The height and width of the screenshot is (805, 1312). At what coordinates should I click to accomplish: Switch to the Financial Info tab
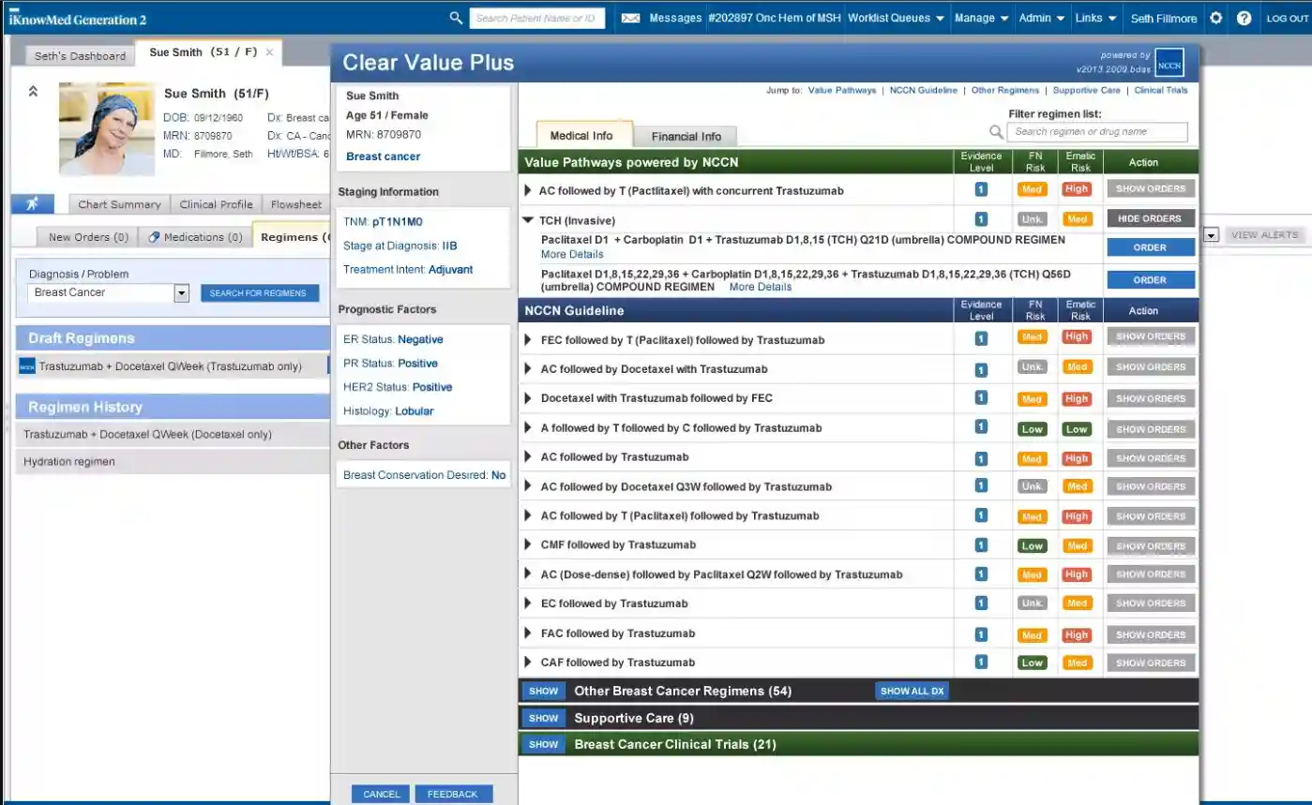click(686, 136)
